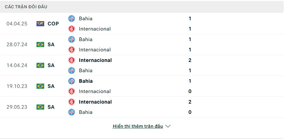Click Brazil flag in 28.07.24 row
The image size is (284, 139).
pos(40,45)
